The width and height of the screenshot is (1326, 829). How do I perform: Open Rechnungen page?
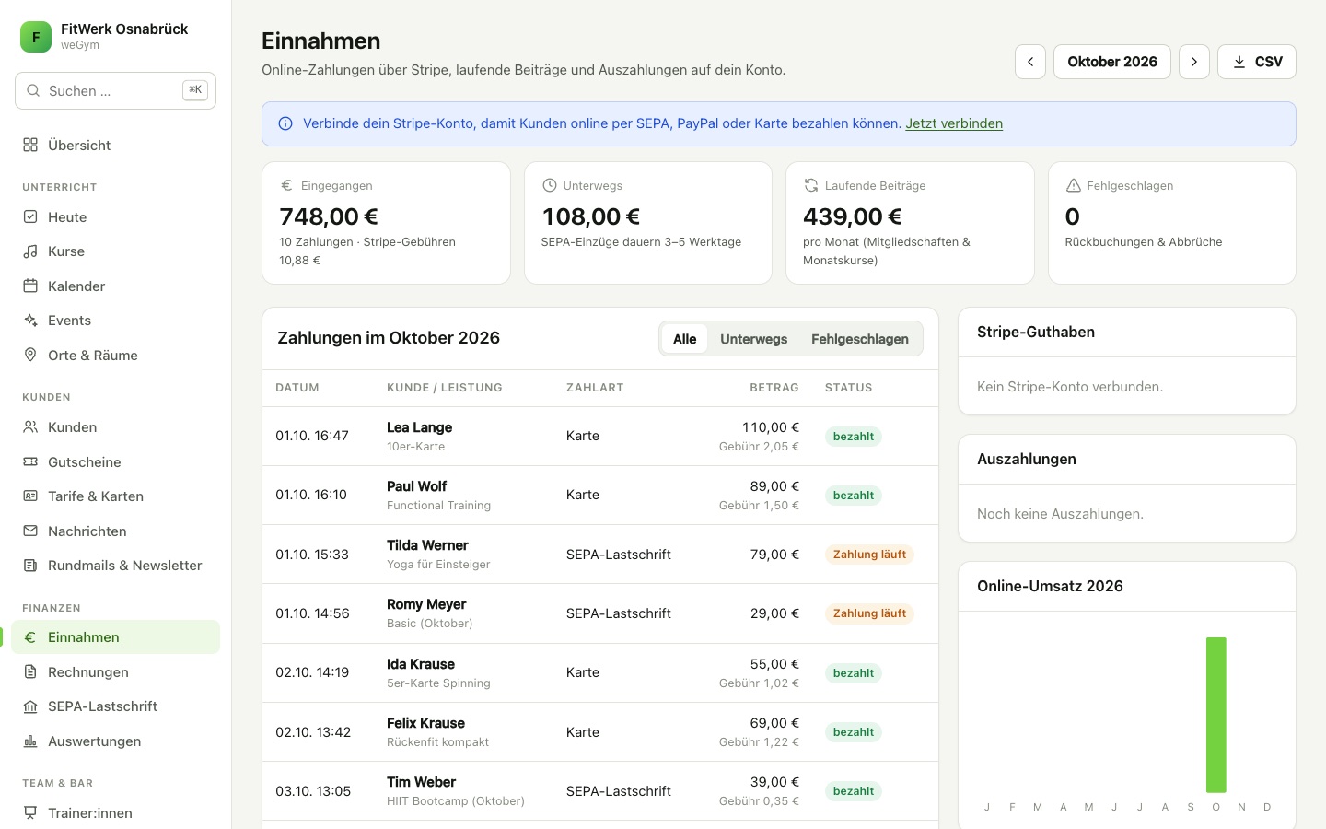pos(115,672)
